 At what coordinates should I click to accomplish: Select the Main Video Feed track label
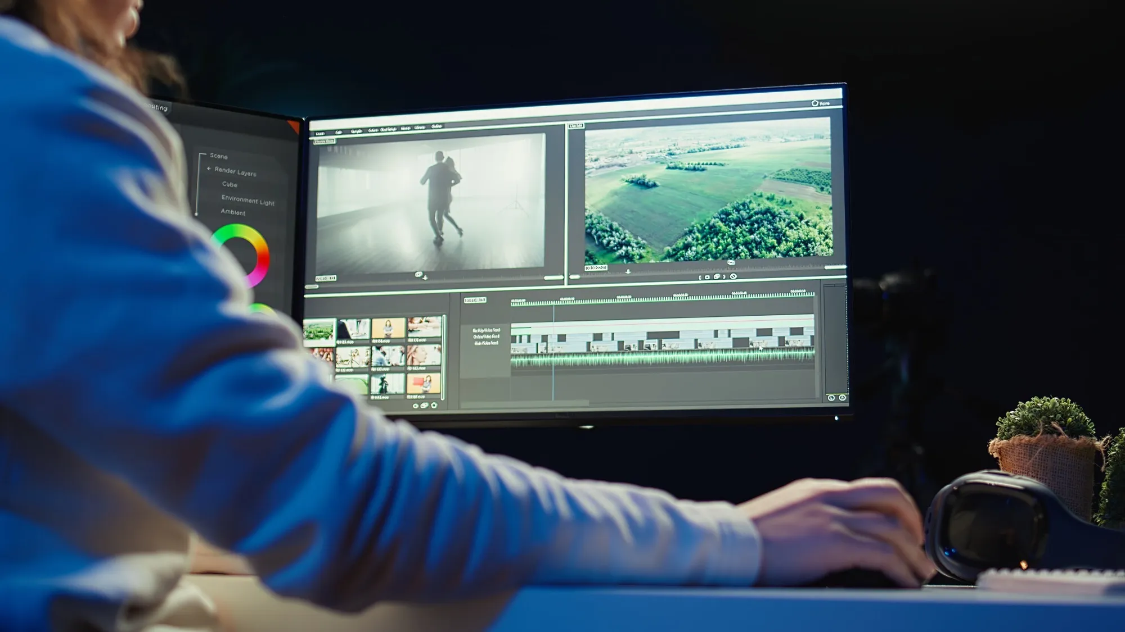click(486, 343)
